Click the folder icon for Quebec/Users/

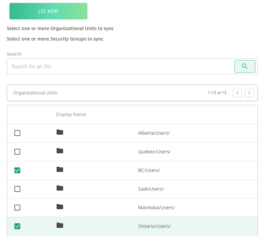[60, 151]
